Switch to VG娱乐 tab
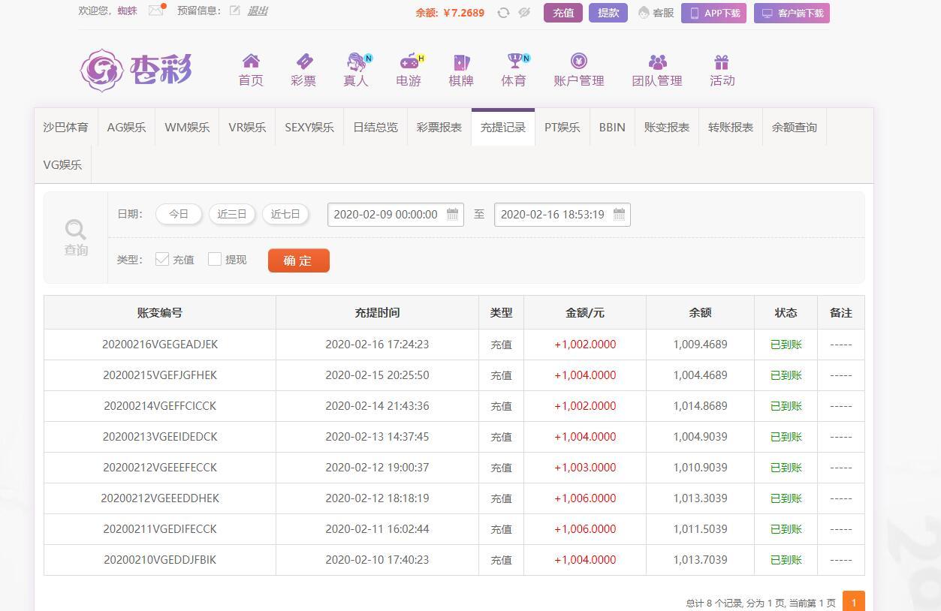The height and width of the screenshot is (611, 941). point(62,164)
